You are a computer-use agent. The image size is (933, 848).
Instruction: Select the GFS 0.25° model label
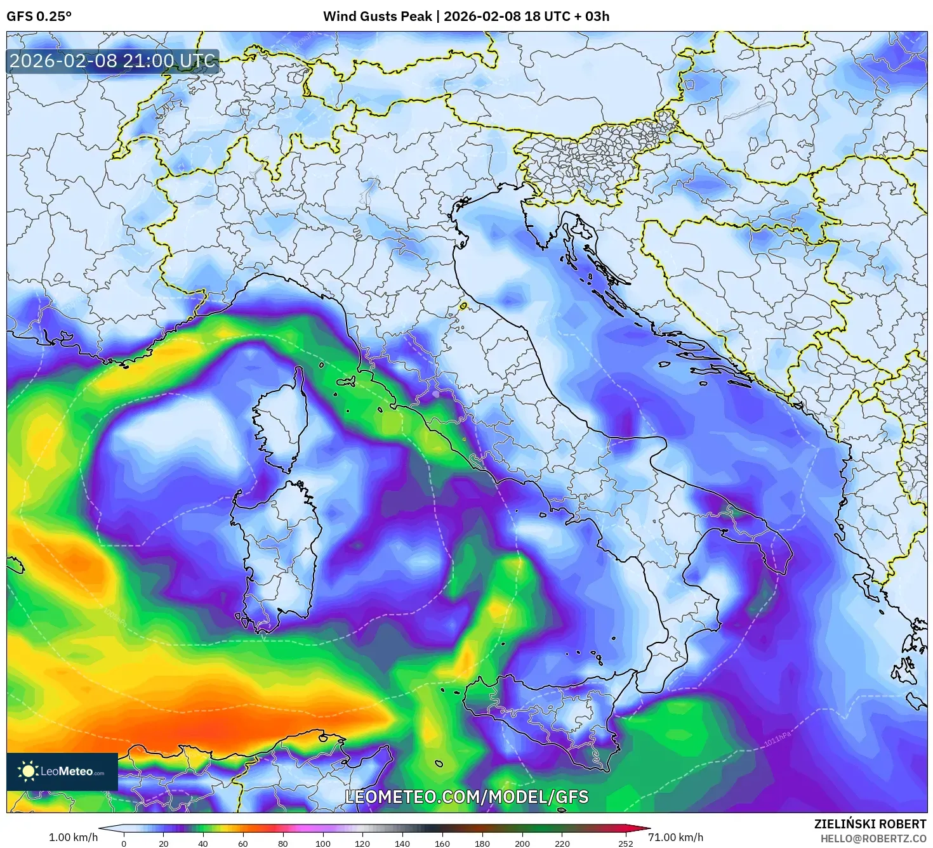click(x=39, y=17)
